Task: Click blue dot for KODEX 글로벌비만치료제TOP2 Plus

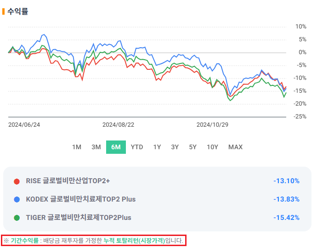Action: click(x=17, y=200)
